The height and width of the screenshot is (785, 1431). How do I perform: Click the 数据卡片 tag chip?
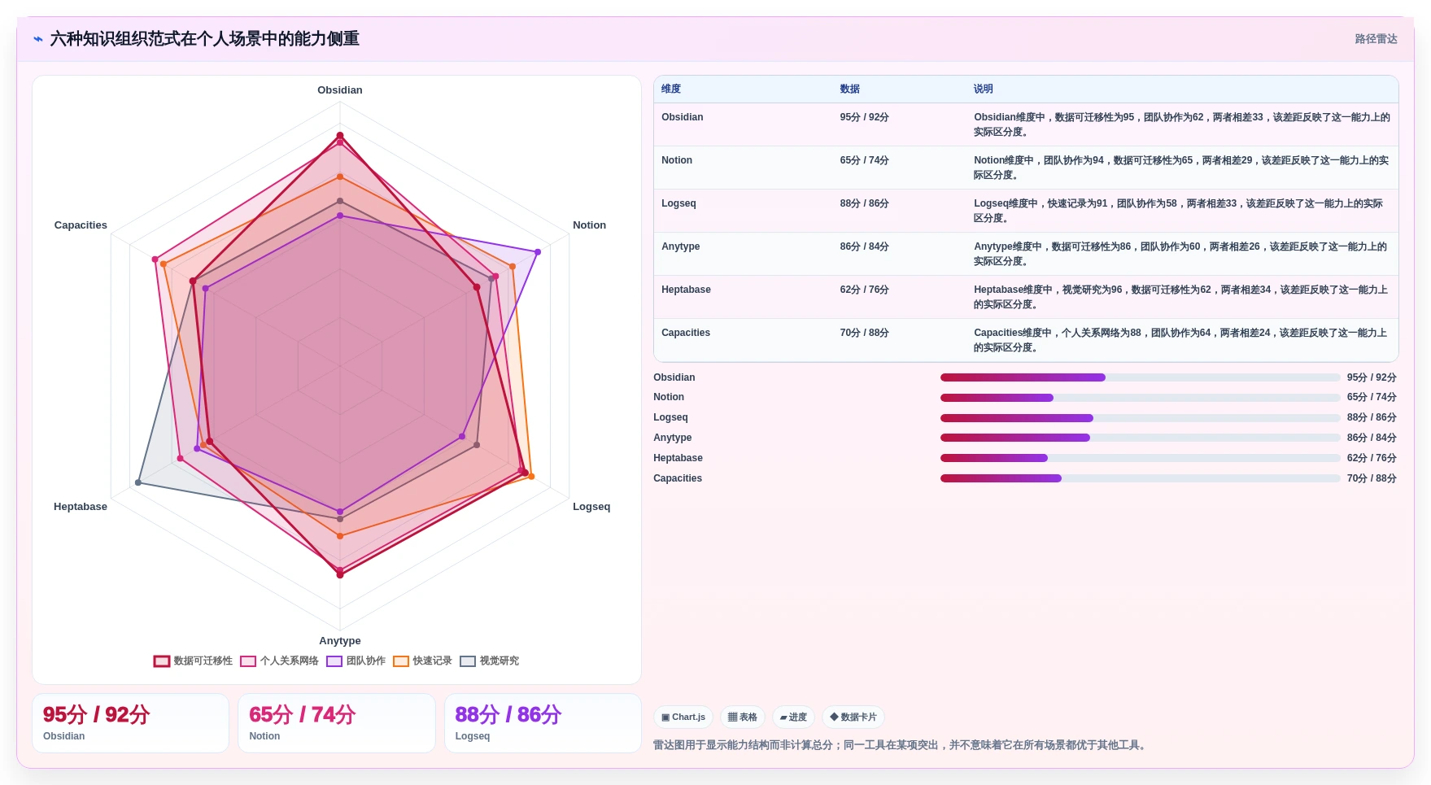click(853, 717)
